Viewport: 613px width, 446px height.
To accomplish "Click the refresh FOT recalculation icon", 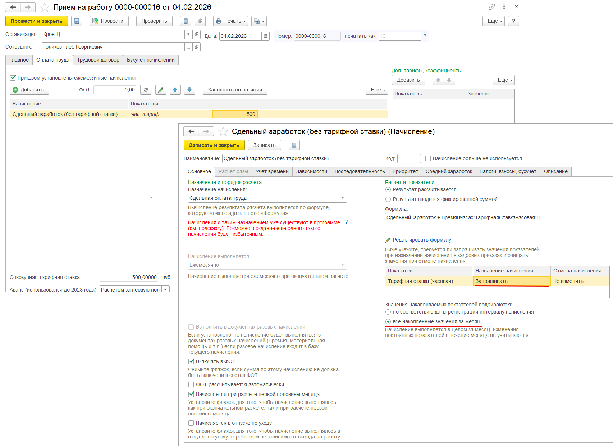I will [x=146, y=90].
